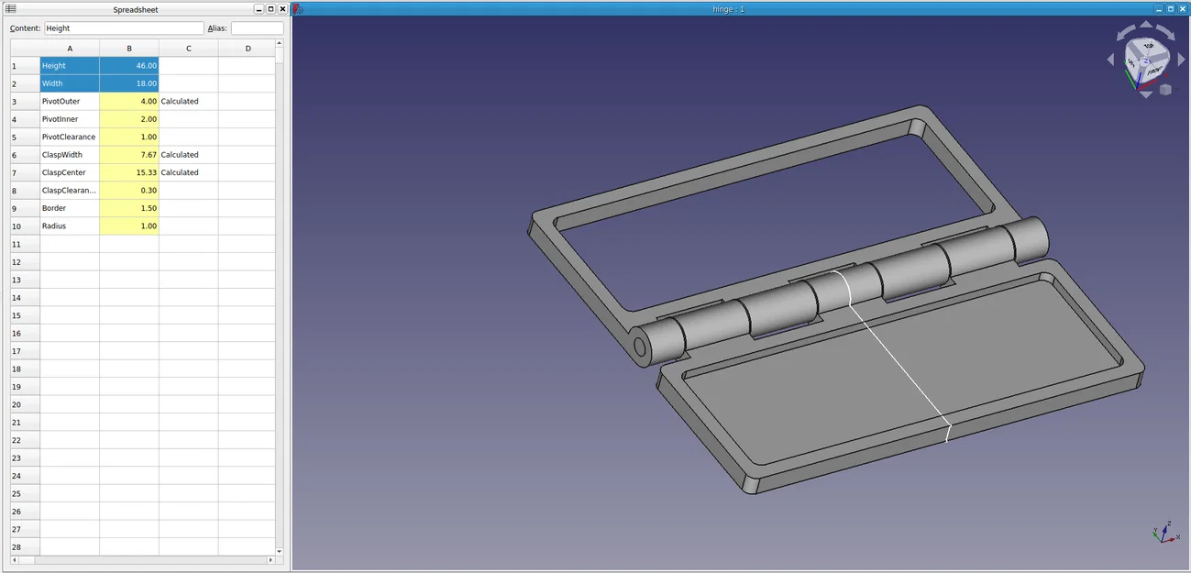Select cell with value 46.00
The width and height of the screenshot is (1191, 573).
129,66
